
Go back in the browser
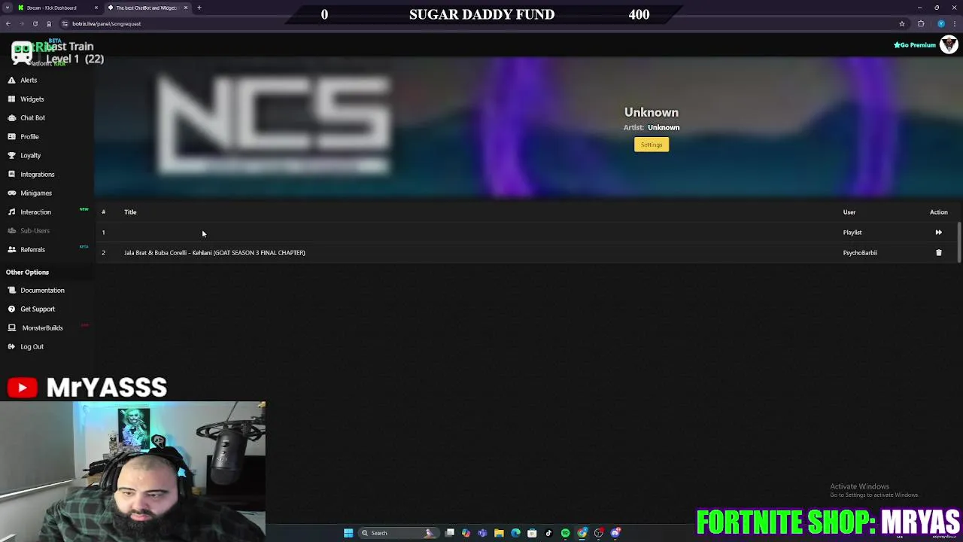coord(8,24)
